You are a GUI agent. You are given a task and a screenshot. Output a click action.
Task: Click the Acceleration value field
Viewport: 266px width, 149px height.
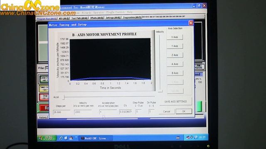(108, 112)
